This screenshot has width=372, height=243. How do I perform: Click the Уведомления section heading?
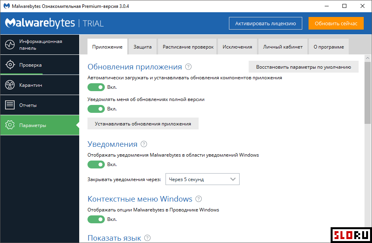tap(112, 144)
